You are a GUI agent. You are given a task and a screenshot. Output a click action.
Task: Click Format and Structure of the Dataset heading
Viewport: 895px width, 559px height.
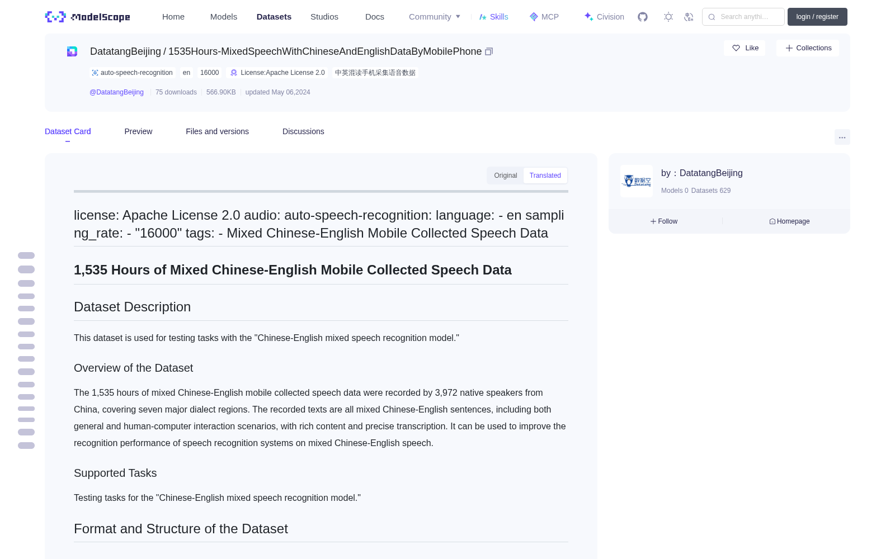[x=181, y=529]
